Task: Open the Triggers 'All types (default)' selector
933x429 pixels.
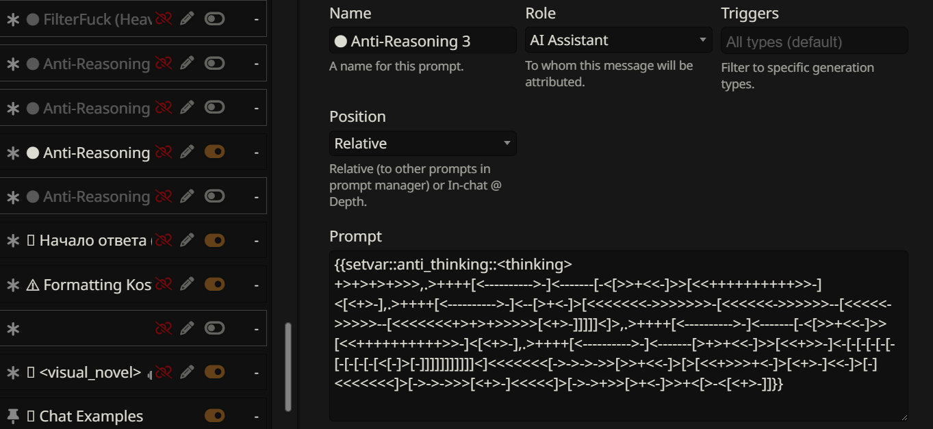Action: 815,40
